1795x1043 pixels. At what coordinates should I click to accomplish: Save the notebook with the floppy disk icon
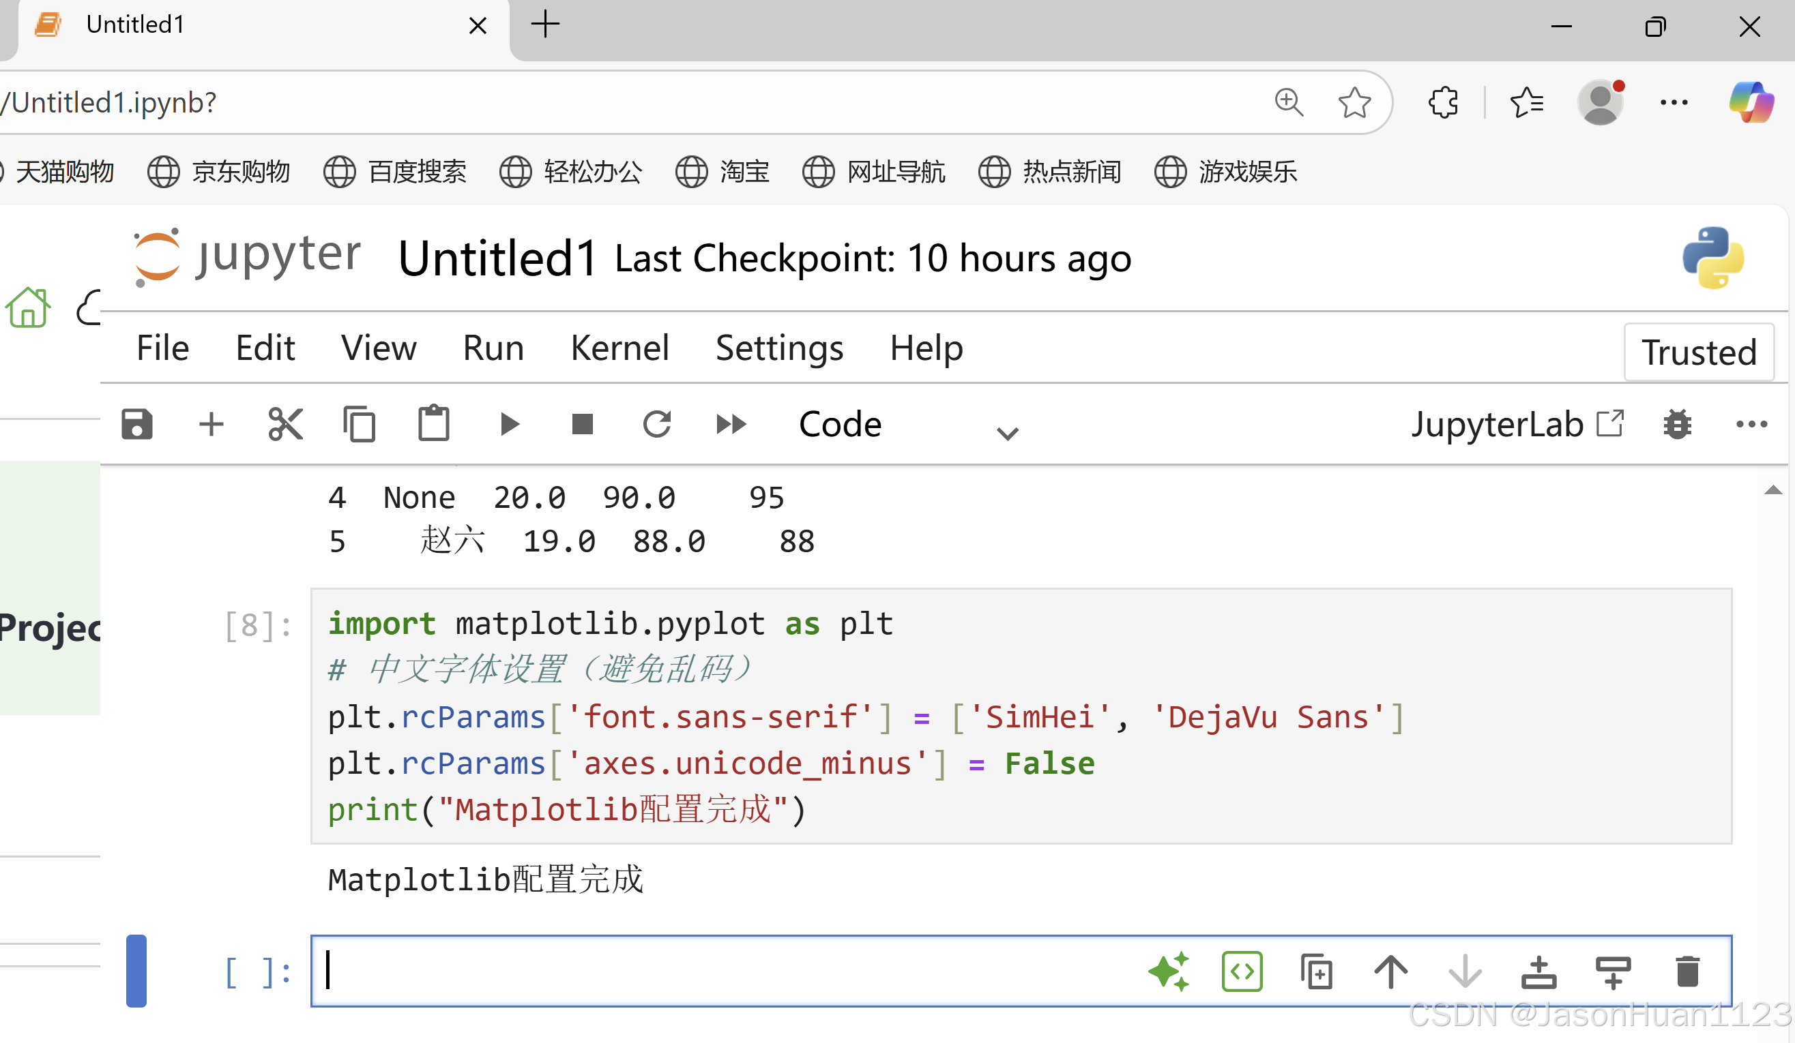pyautogui.click(x=136, y=424)
